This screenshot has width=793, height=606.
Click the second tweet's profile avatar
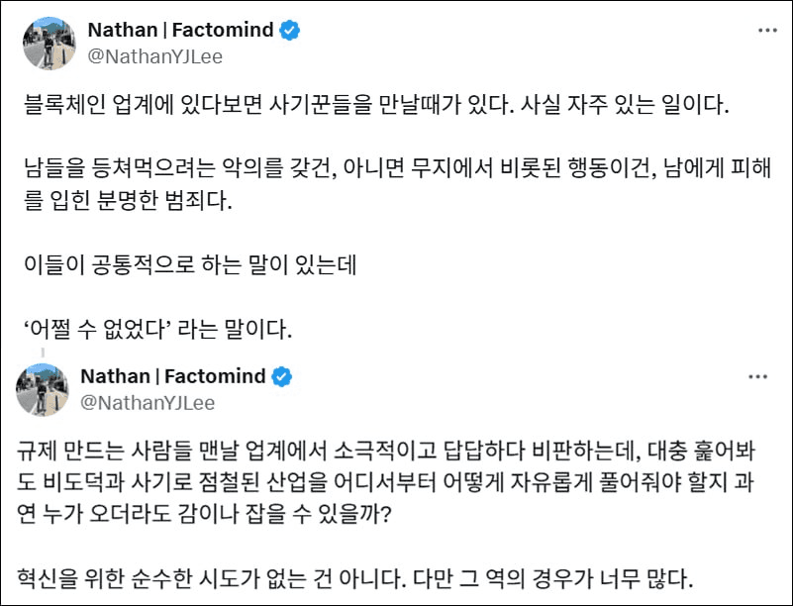(x=42, y=389)
